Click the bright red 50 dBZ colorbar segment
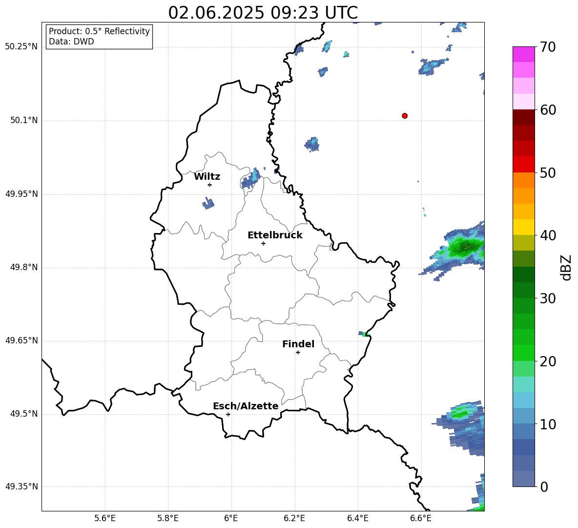 [x=523, y=165]
